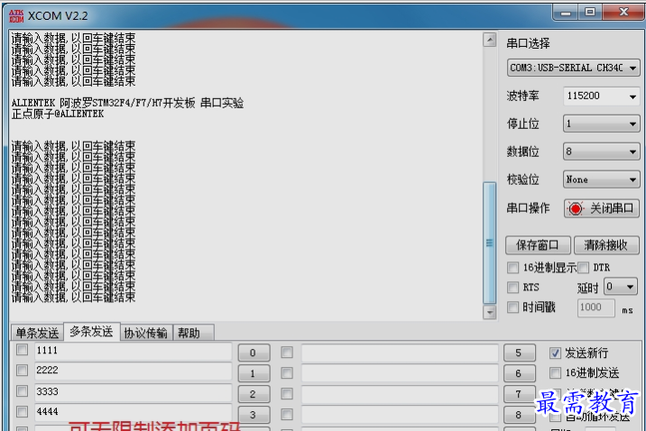Screen dimensions: 646x431
Task: Click the input field containing 4444
Action: pyautogui.click(x=133, y=412)
